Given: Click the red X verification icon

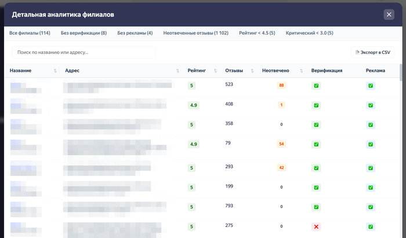Looking at the screenshot, I should tap(316, 226).
